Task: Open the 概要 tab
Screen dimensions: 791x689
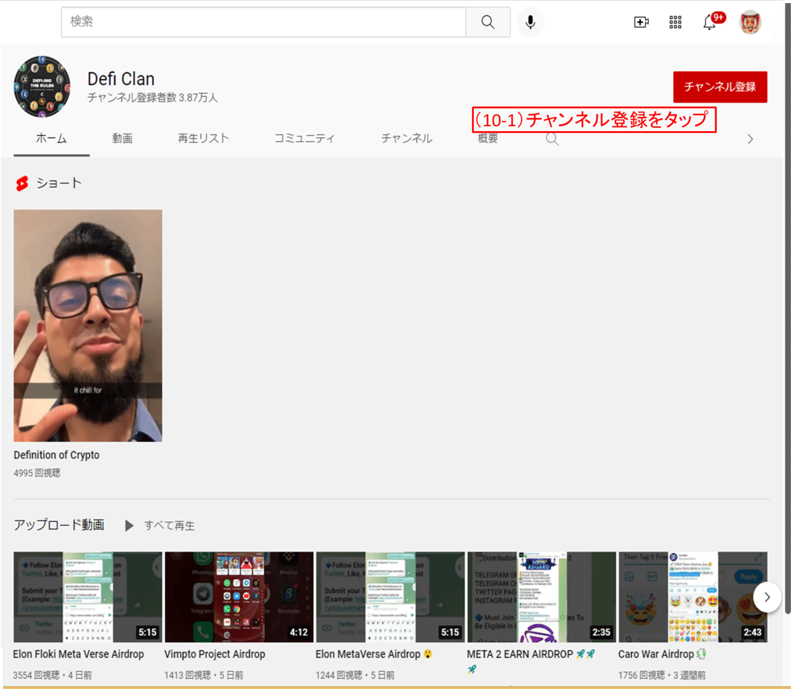Action: click(x=488, y=139)
